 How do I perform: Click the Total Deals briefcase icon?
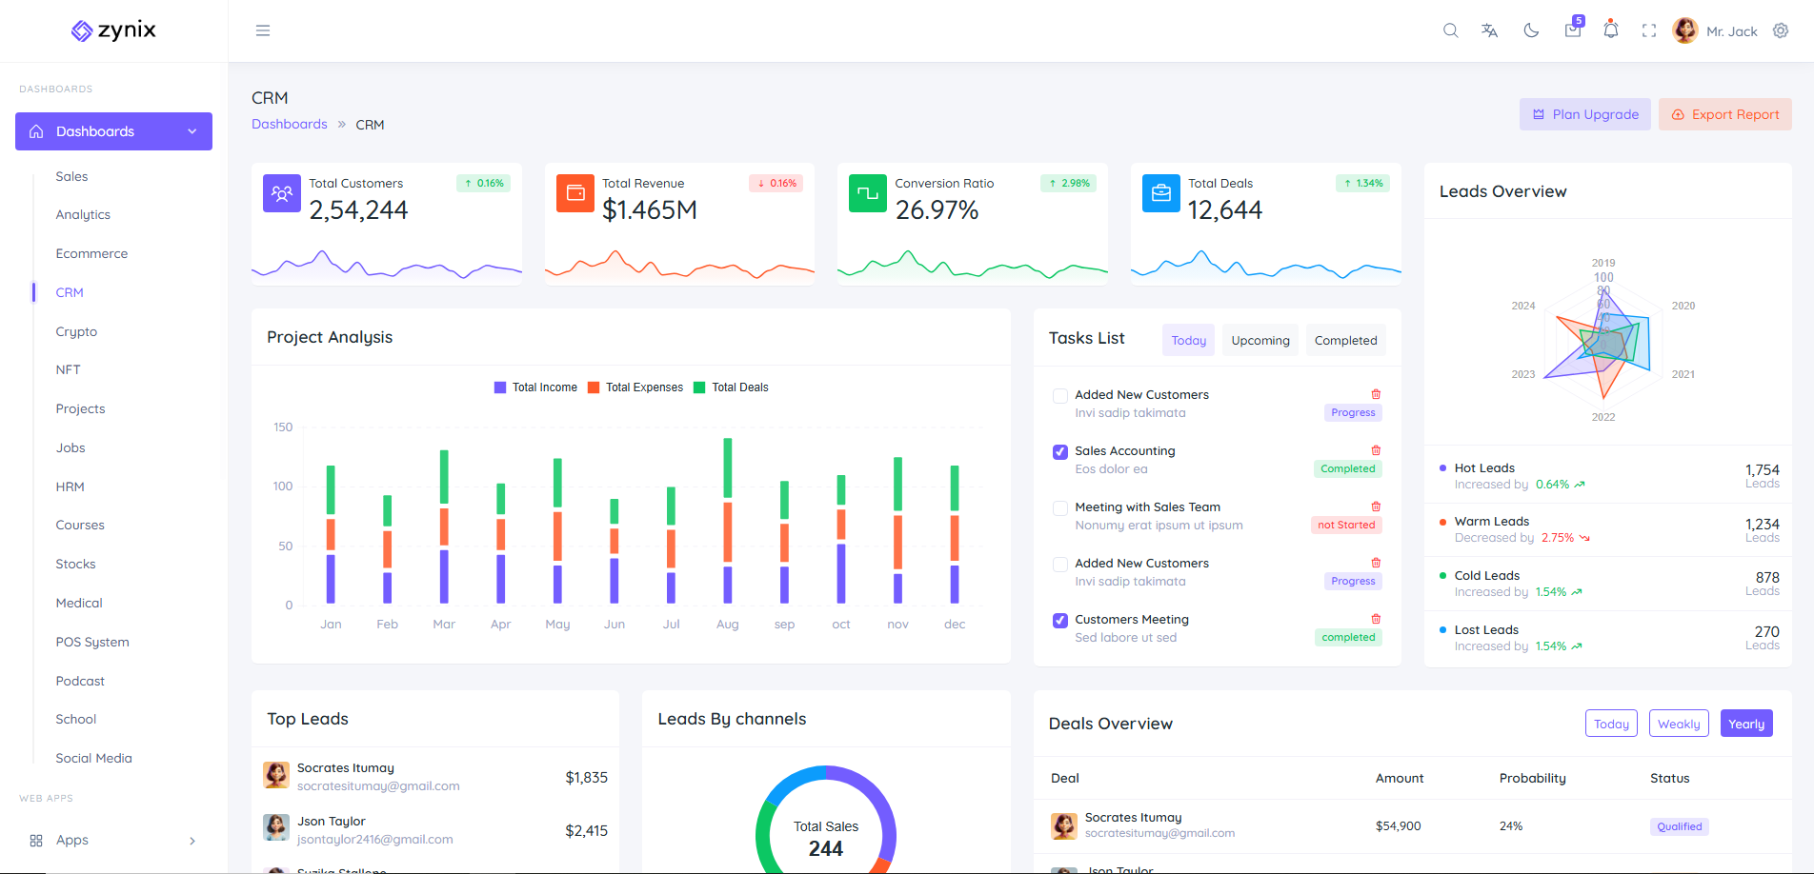pyautogui.click(x=1161, y=193)
